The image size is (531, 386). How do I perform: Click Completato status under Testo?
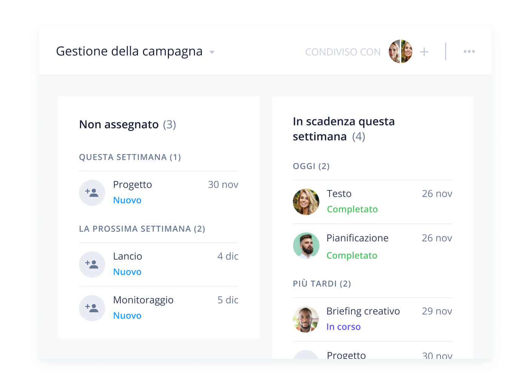click(x=352, y=209)
